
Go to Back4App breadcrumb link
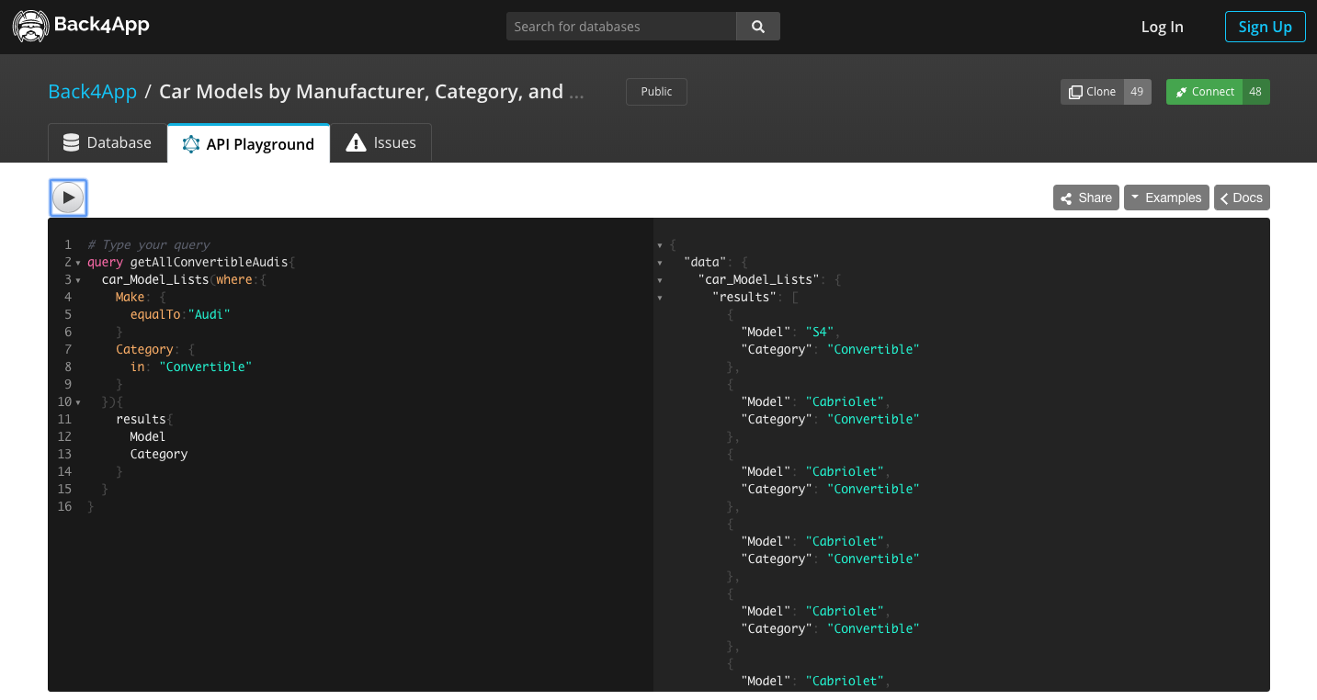tap(92, 92)
